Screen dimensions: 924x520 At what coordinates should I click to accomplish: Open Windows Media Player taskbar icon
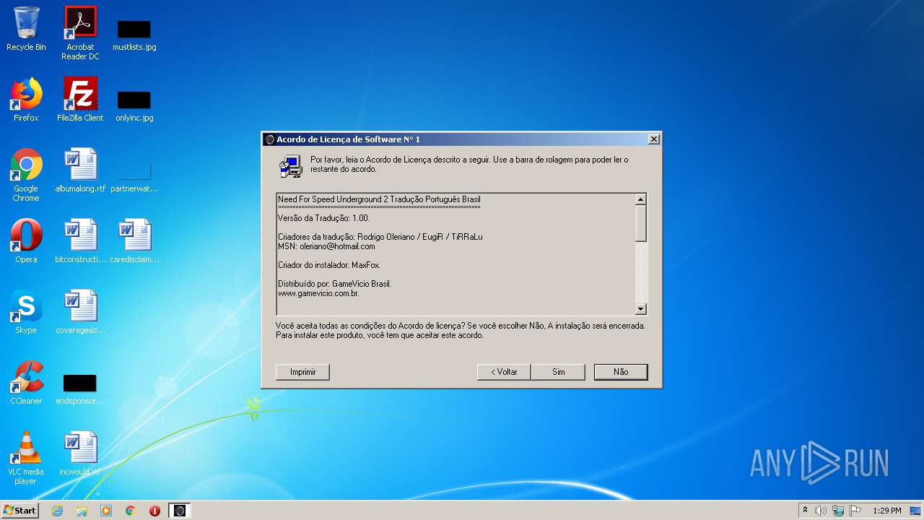106,511
